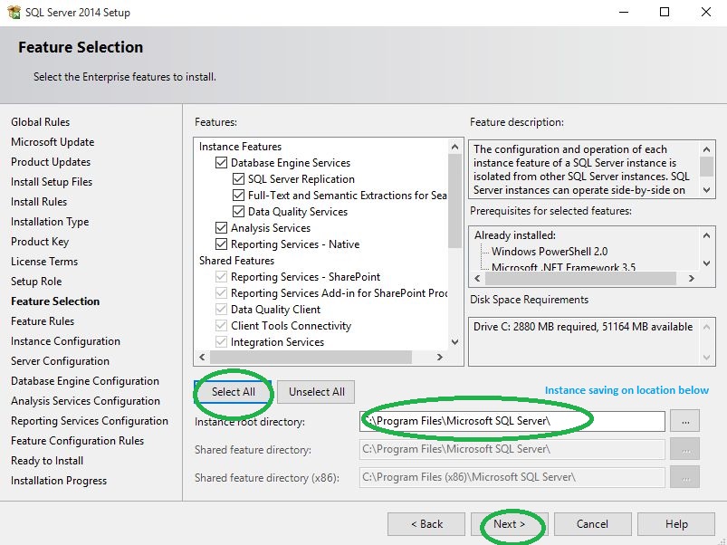Toggle the Client Tools Connectivity checkbox
The image size is (727, 545).
221,325
